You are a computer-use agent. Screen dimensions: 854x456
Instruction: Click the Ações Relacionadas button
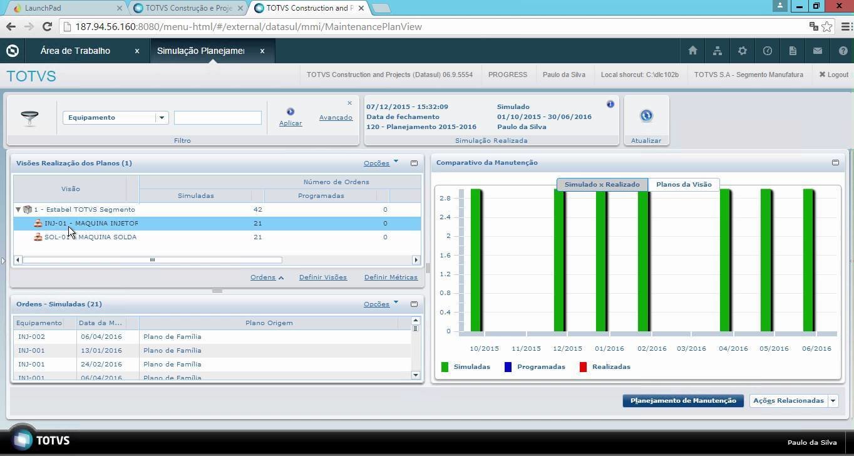click(x=788, y=401)
